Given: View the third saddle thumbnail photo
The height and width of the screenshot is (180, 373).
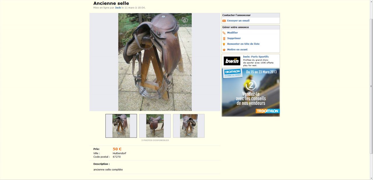Looking at the screenshot, I should pyautogui.click(x=189, y=126).
